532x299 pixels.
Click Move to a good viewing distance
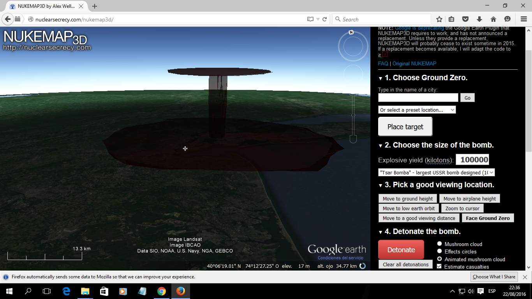pyautogui.click(x=419, y=218)
